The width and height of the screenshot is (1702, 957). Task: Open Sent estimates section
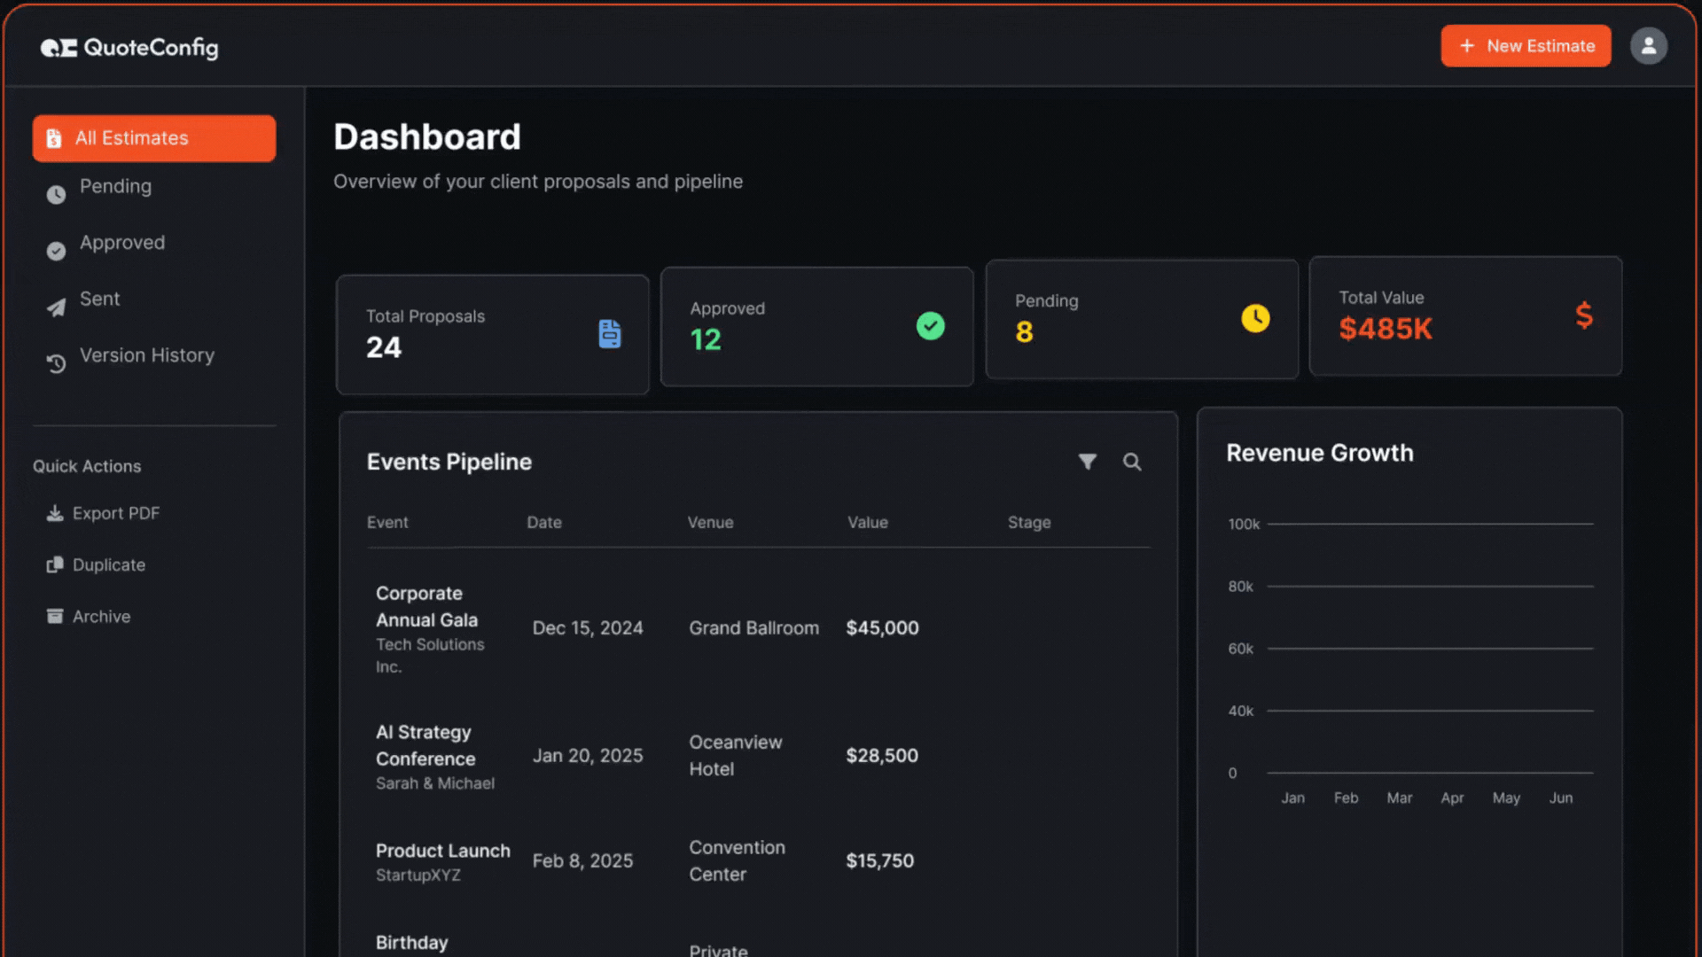pyautogui.click(x=99, y=300)
